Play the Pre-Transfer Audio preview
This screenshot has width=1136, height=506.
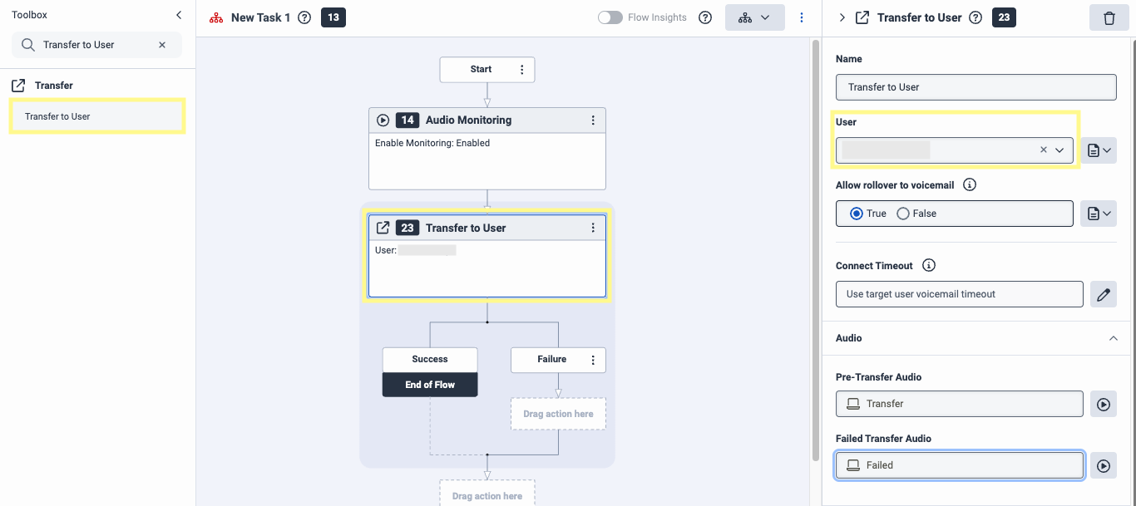coord(1103,404)
